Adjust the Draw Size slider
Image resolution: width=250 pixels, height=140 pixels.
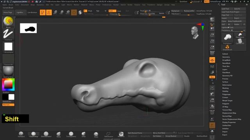[152, 14]
